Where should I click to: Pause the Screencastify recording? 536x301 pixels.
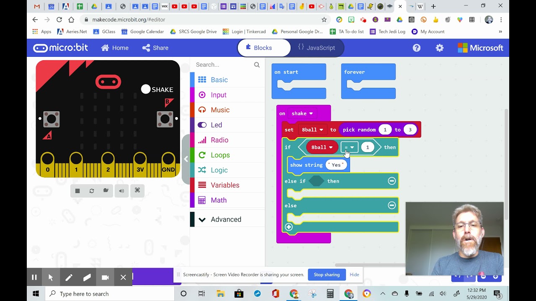pyautogui.click(x=34, y=277)
